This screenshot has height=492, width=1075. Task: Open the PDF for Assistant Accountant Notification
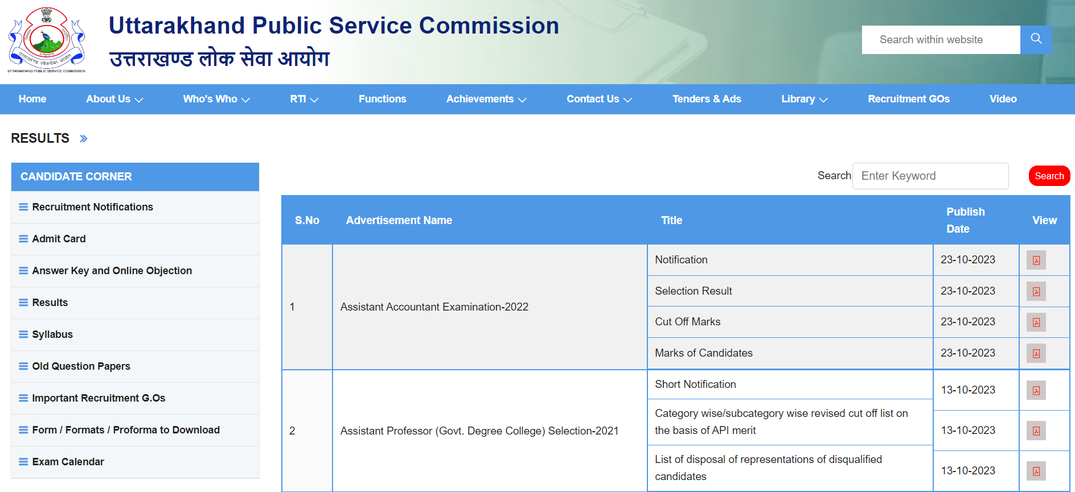click(x=1036, y=261)
